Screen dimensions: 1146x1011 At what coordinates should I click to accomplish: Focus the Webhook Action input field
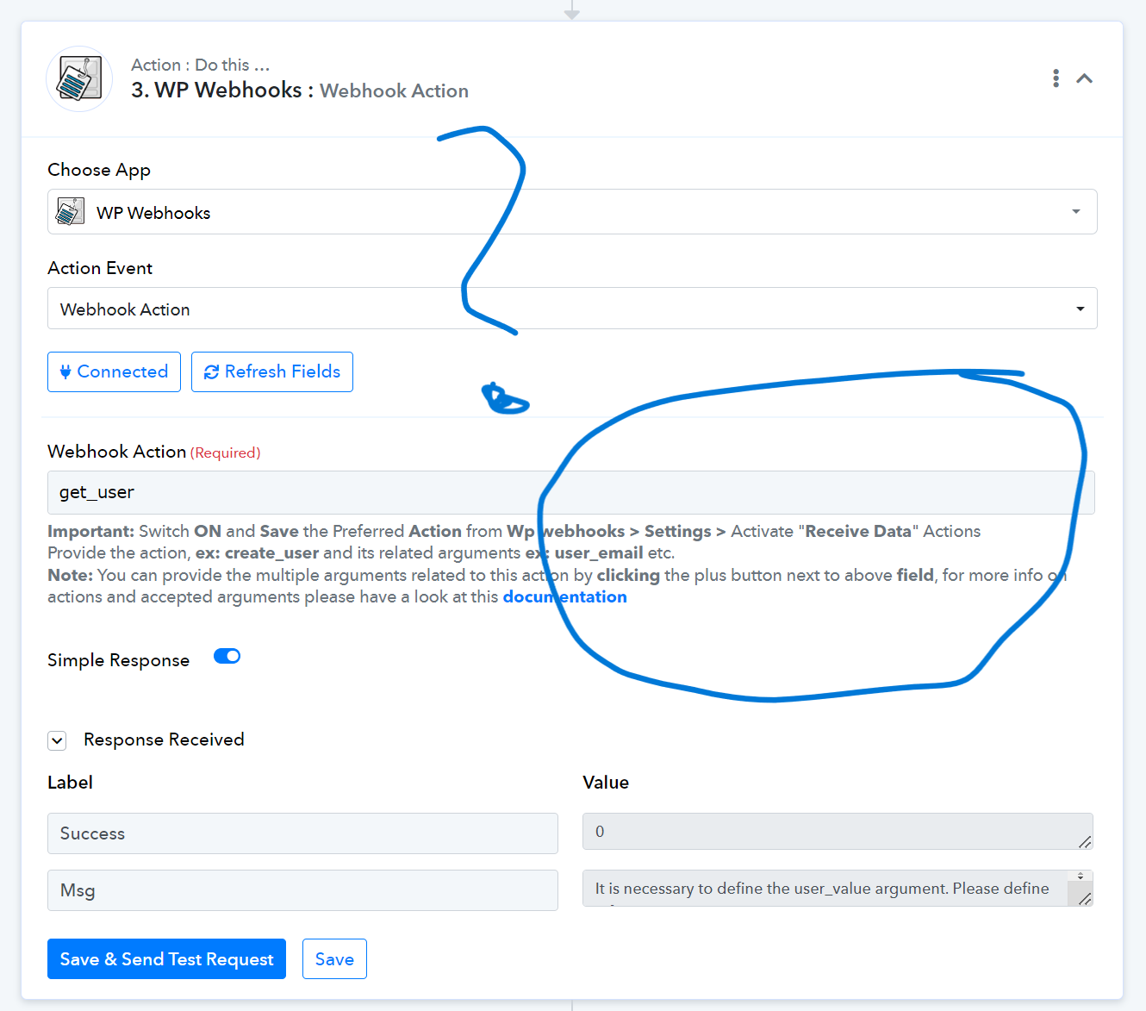tap(571, 492)
